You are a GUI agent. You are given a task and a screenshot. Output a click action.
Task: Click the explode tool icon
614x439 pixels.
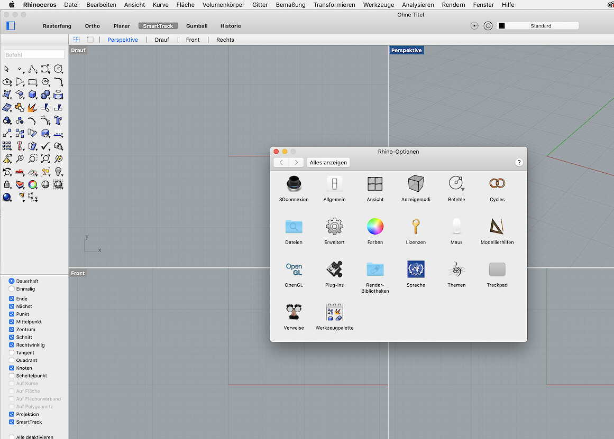32,108
